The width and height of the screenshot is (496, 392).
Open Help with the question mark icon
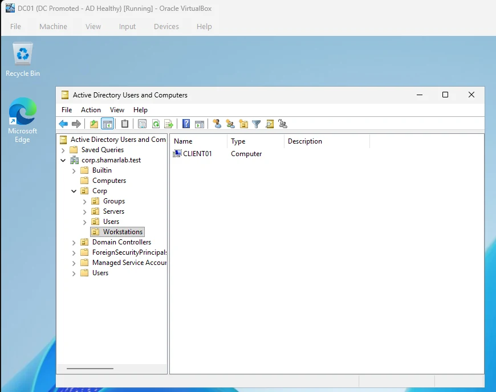186,124
